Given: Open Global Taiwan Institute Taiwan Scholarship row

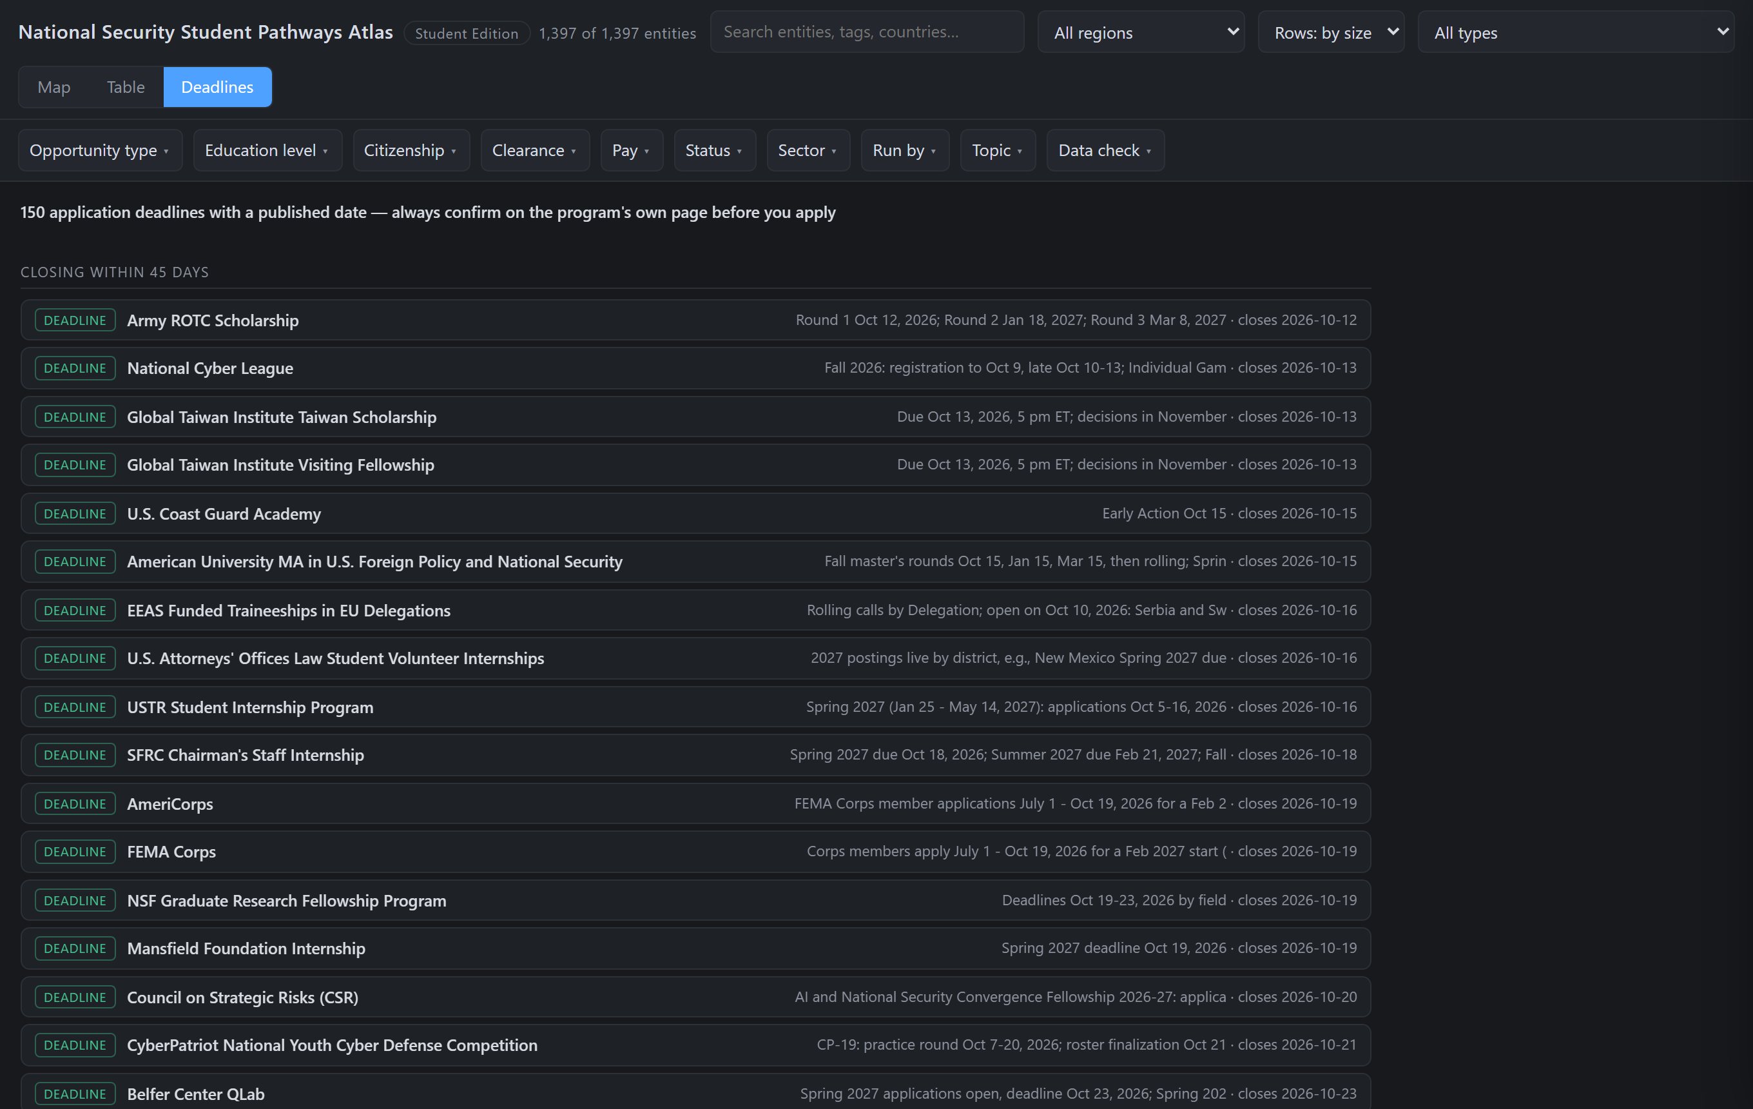Looking at the screenshot, I should tap(695, 417).
